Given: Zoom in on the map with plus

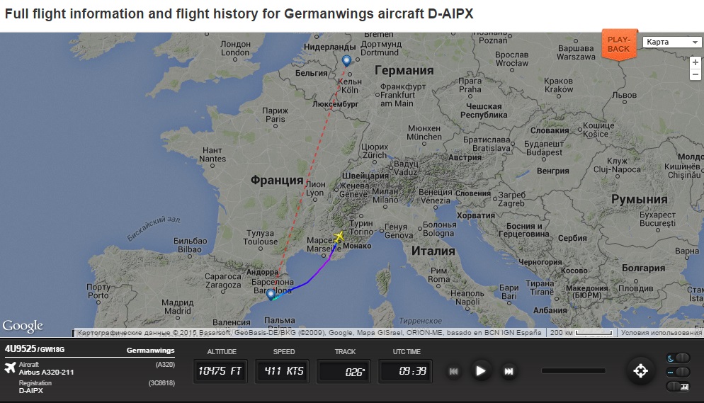Looking at the screenshot, I should click(x=695, y=62).
